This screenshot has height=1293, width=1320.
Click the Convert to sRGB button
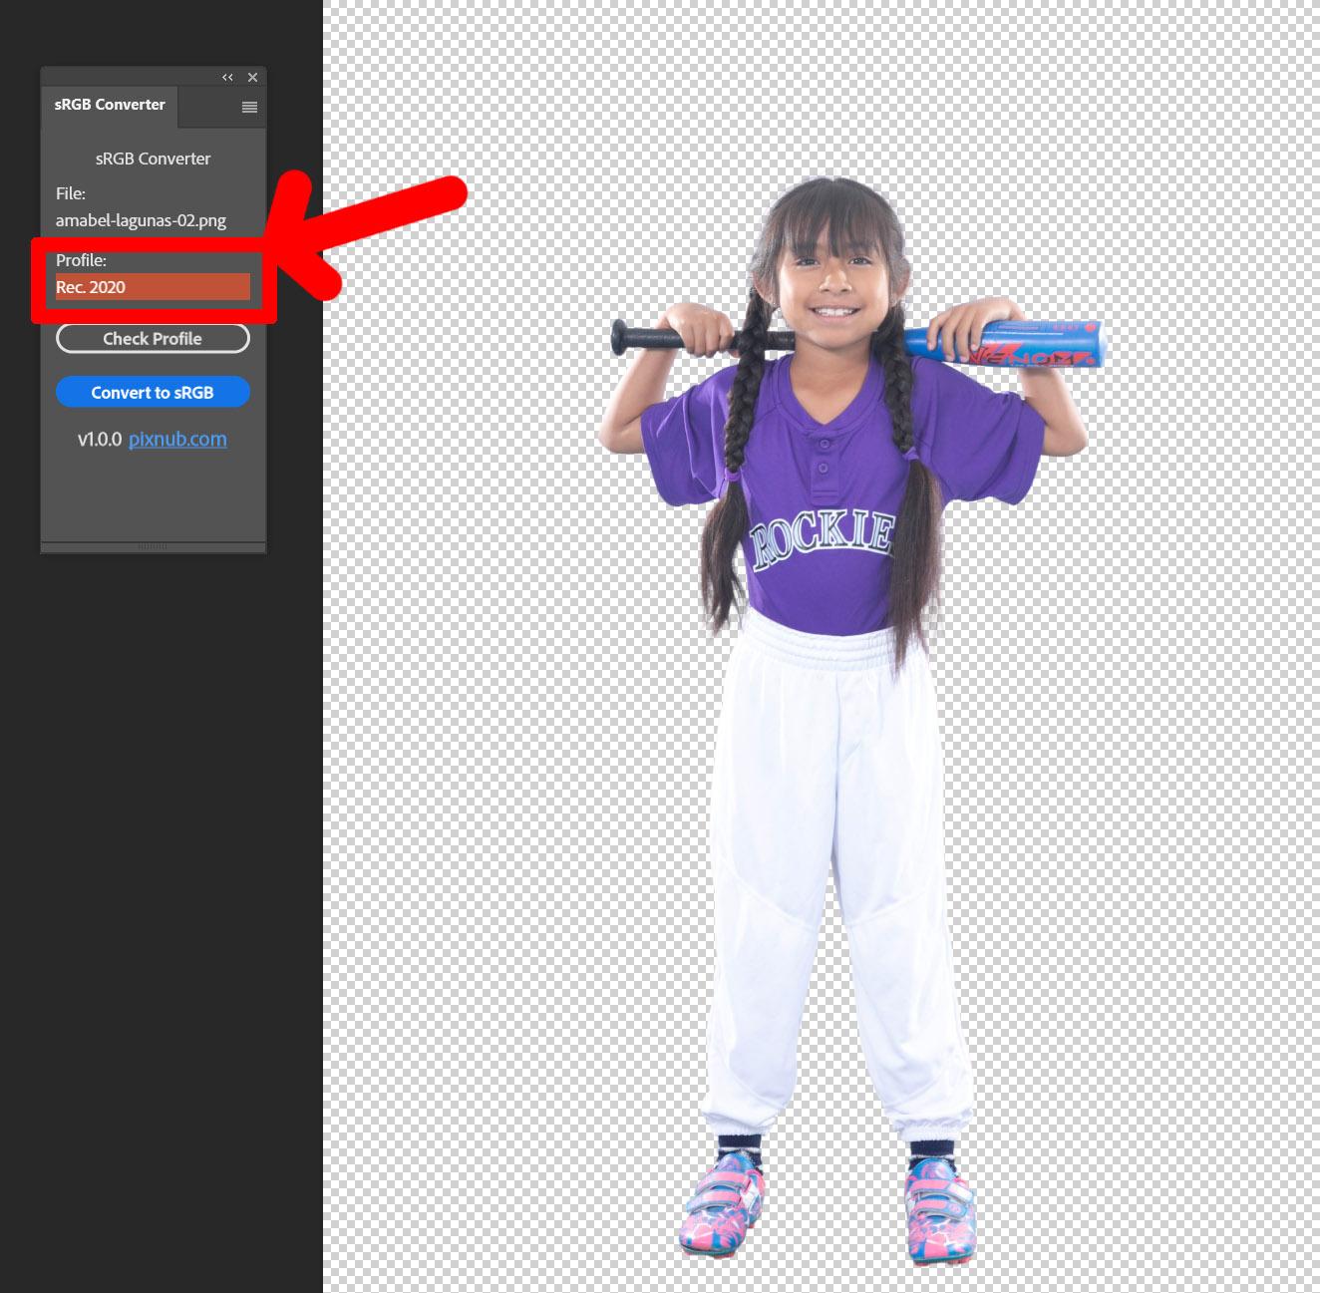(153, 393)
